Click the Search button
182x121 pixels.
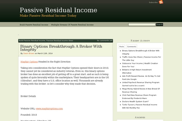(160, 25)
